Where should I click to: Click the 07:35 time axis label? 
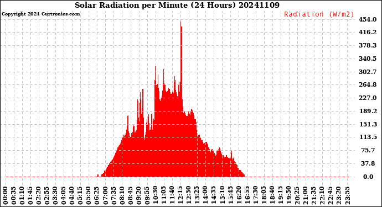coord(113,196)
